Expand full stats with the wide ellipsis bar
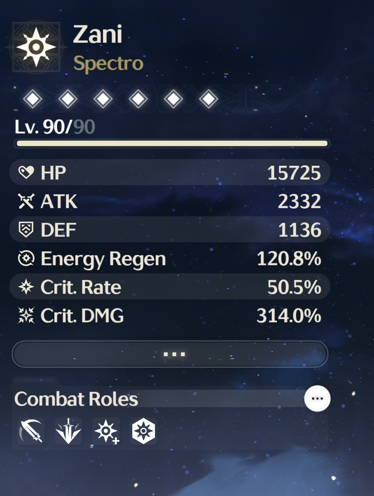The height and width of the screenshot is (496, 374). 170,354
